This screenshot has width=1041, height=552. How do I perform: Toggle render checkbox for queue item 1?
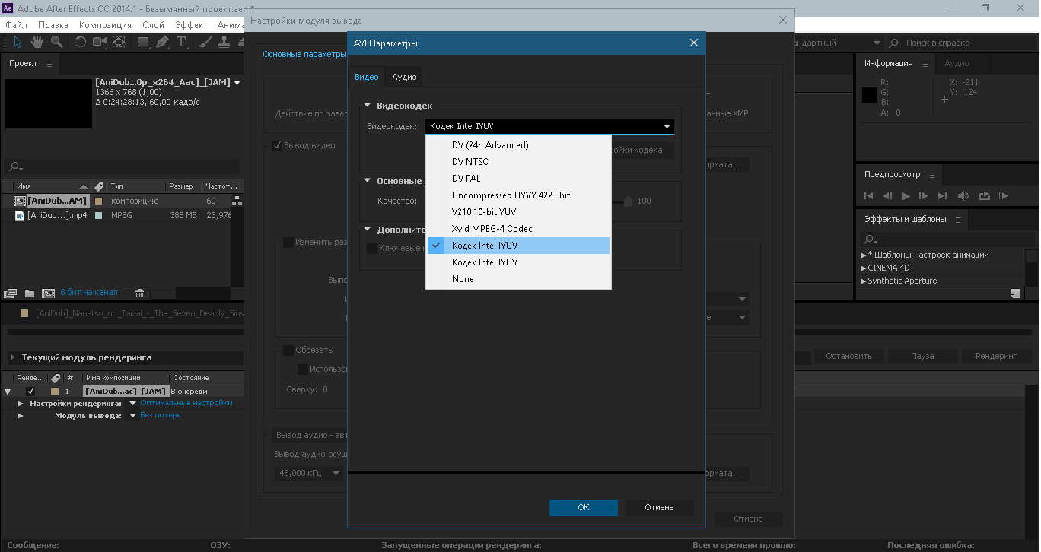click(30, 391)
